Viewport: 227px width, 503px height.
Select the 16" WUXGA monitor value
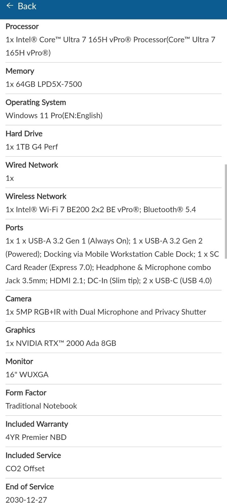pyautogui.click(x=27, y=375)
